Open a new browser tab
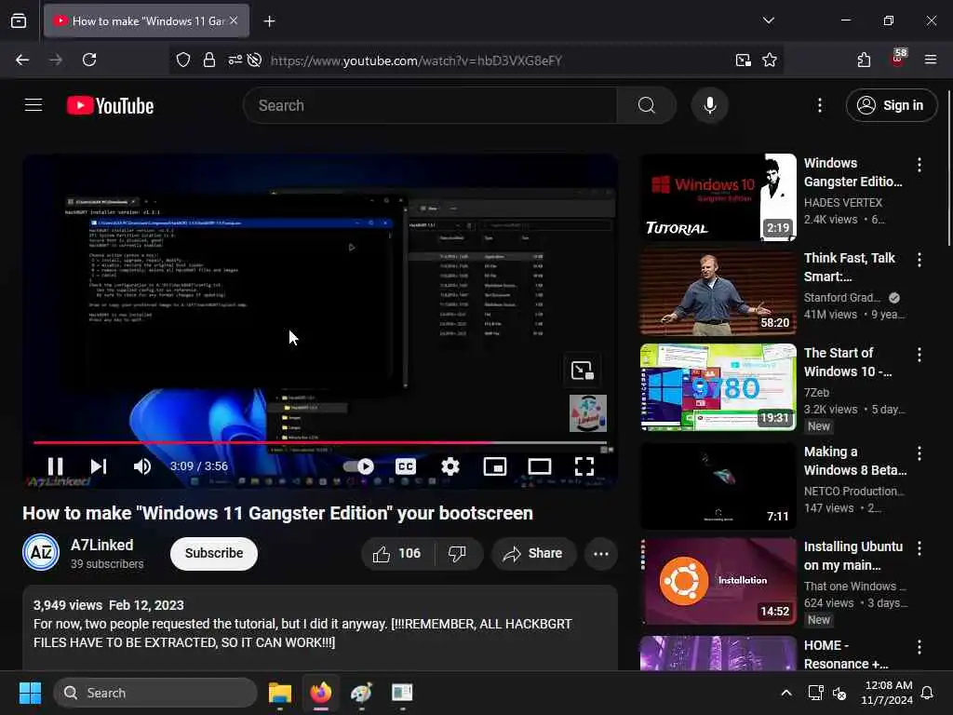 (269, 21)
